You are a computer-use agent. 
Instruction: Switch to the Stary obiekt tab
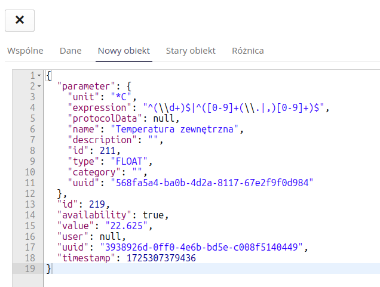(x=191, y=51)
